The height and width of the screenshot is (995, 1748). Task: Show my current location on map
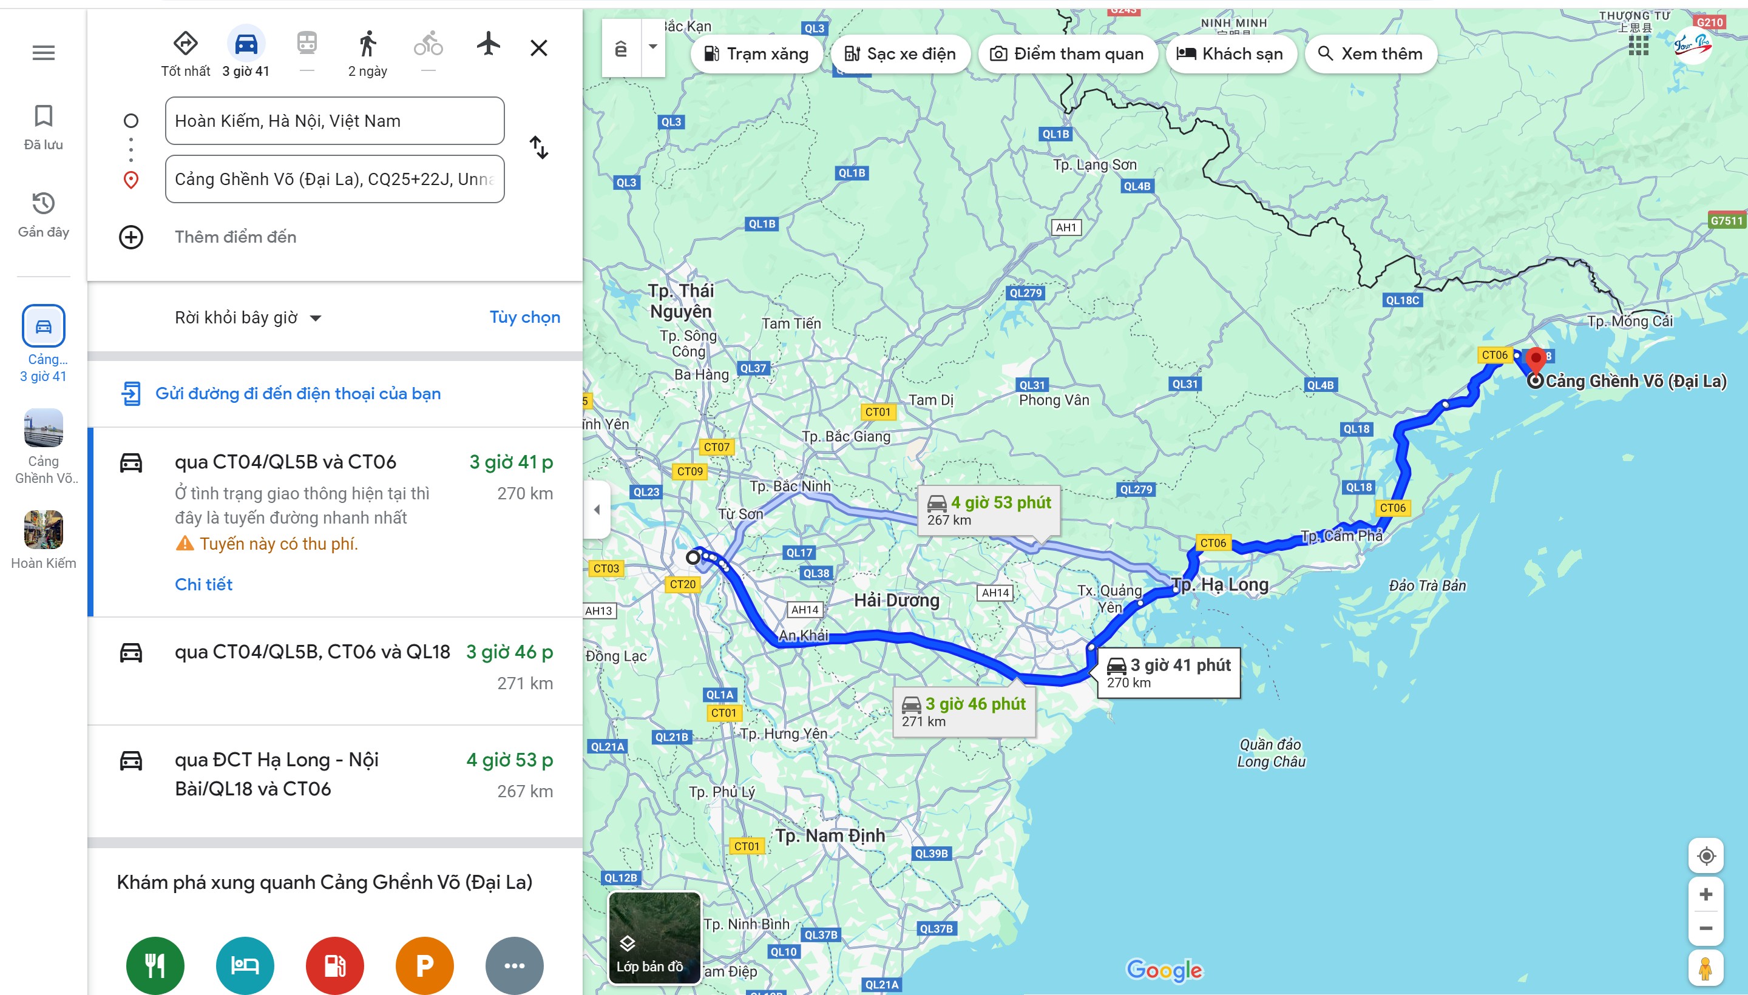pyautogui.click(x=1706, y=855)
